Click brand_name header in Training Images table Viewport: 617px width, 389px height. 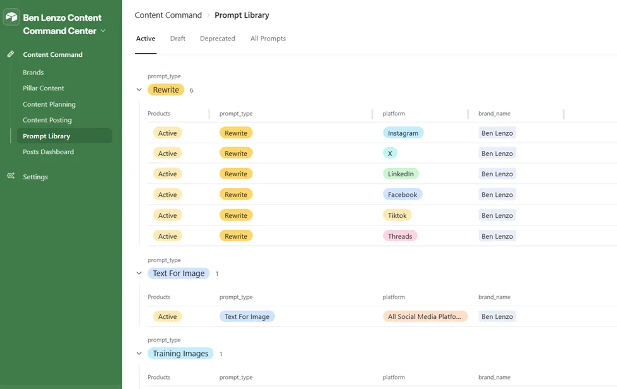[494, 377]
